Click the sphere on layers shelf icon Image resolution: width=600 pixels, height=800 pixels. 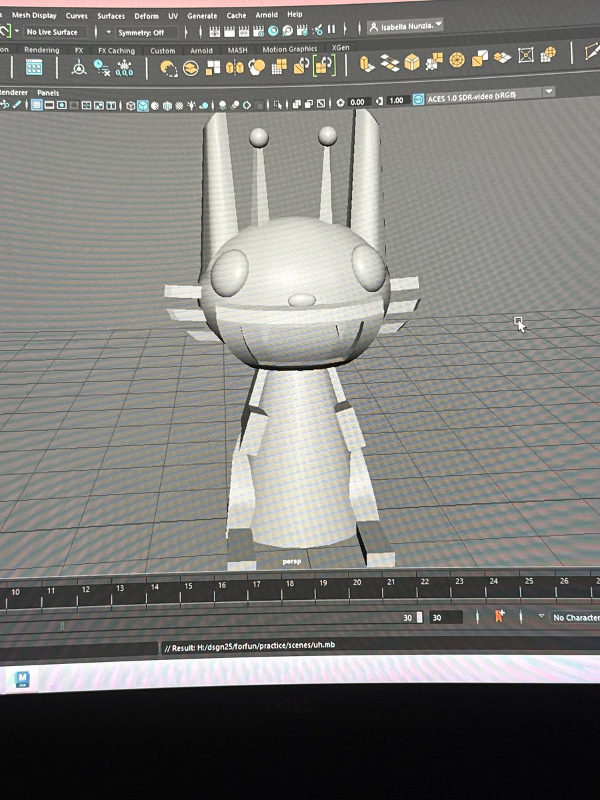191,68
